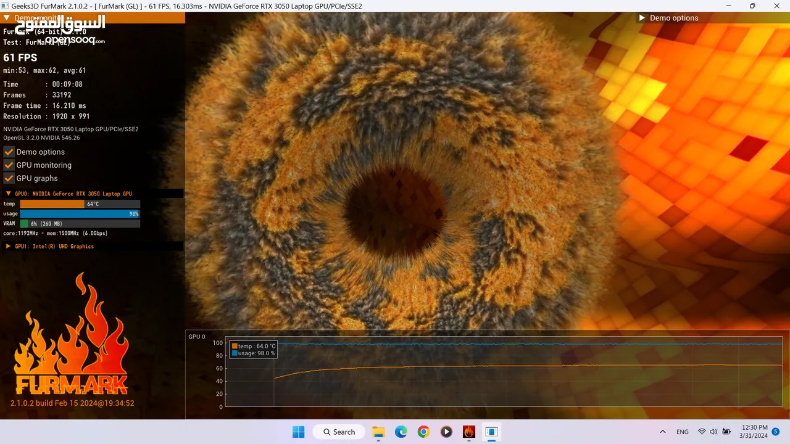
Task: Switch to the FurMark flame taskbar icon
Action: 469,432
